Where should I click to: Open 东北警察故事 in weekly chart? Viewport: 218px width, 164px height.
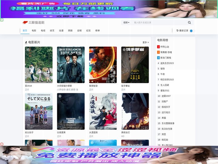click(x=168, y=123)
